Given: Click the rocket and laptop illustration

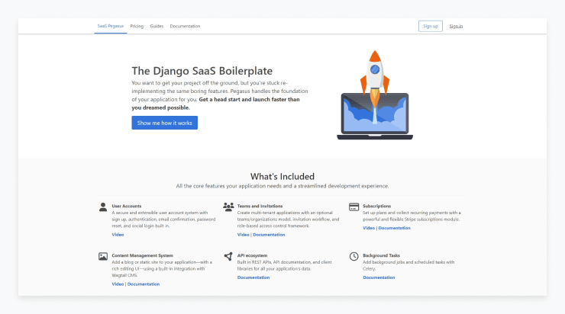Looking at the screenshot, I should (x=375, y=95).
